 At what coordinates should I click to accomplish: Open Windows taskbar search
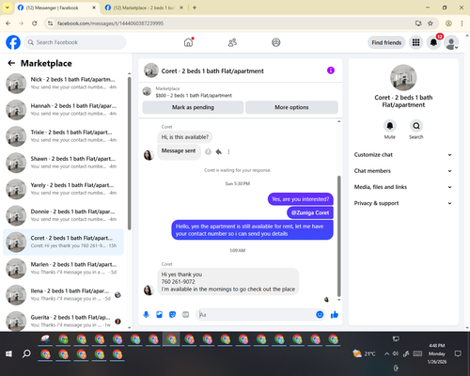(x=26, y=353)
